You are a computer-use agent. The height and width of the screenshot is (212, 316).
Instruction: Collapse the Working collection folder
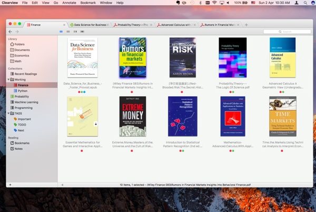[9, 79]
